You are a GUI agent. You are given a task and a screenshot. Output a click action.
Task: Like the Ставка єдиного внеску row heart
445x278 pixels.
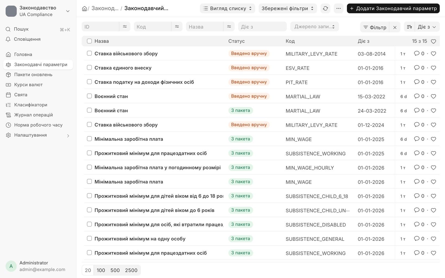433,68
